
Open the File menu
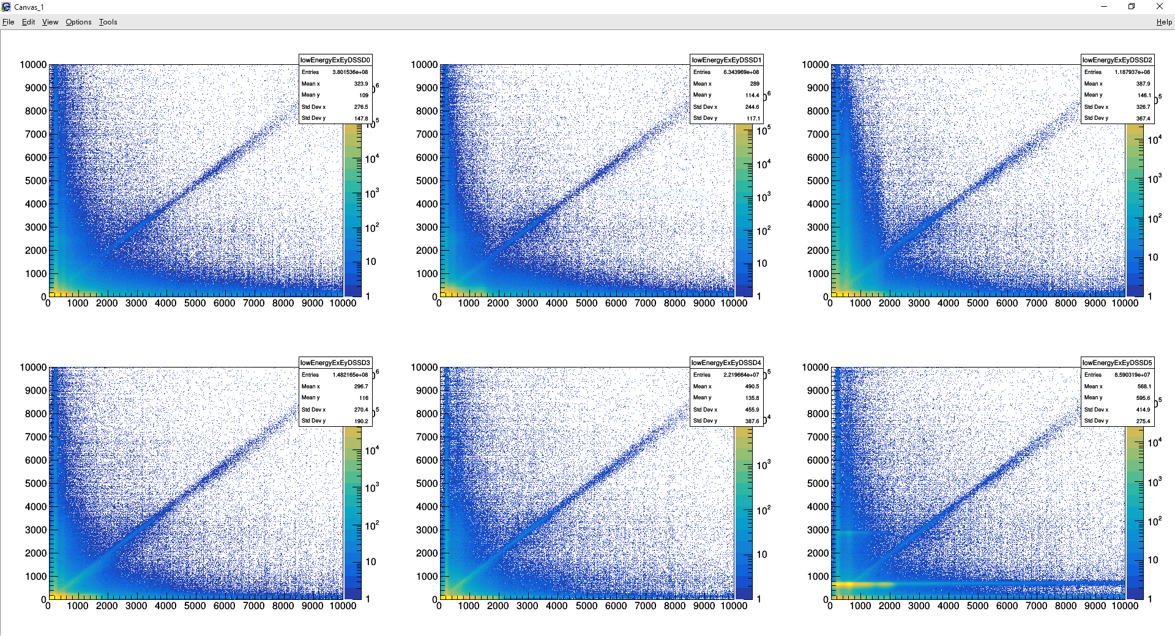9,22
